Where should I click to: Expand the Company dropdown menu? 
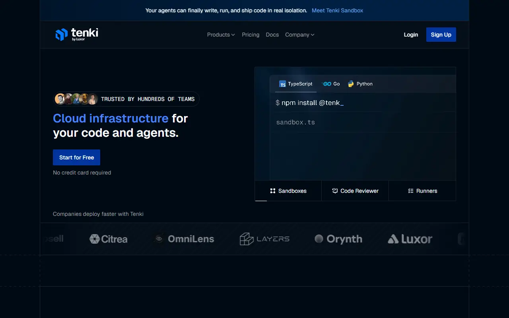[x=300, y=35]
